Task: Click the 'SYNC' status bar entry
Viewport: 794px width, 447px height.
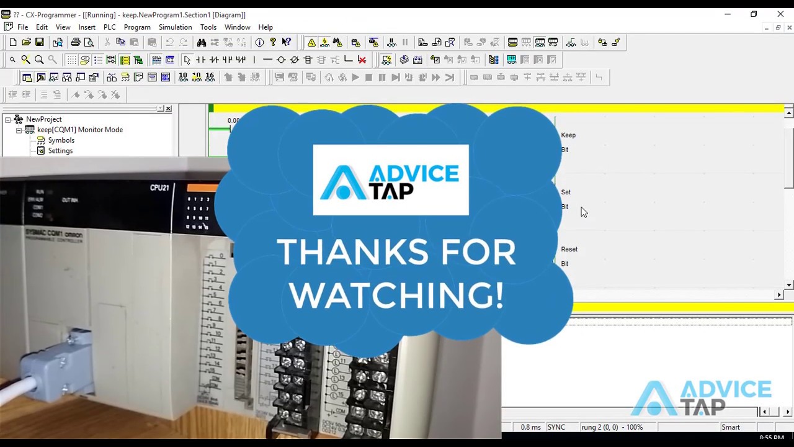Action: [556, 427]
